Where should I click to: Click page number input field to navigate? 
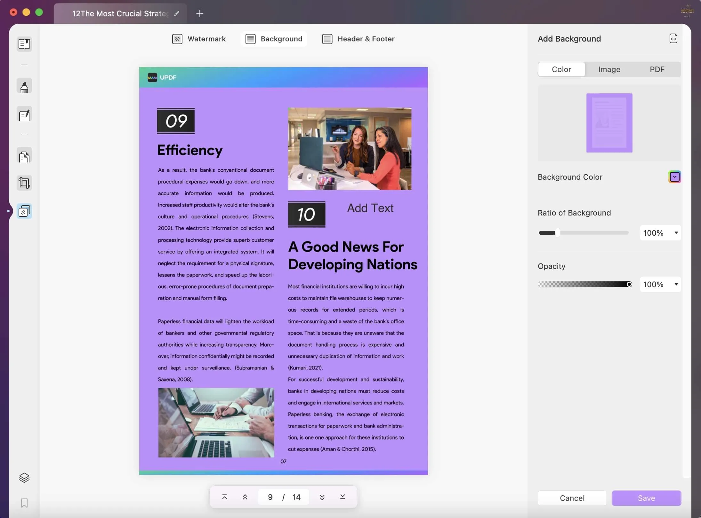click(x=270, y=496)
